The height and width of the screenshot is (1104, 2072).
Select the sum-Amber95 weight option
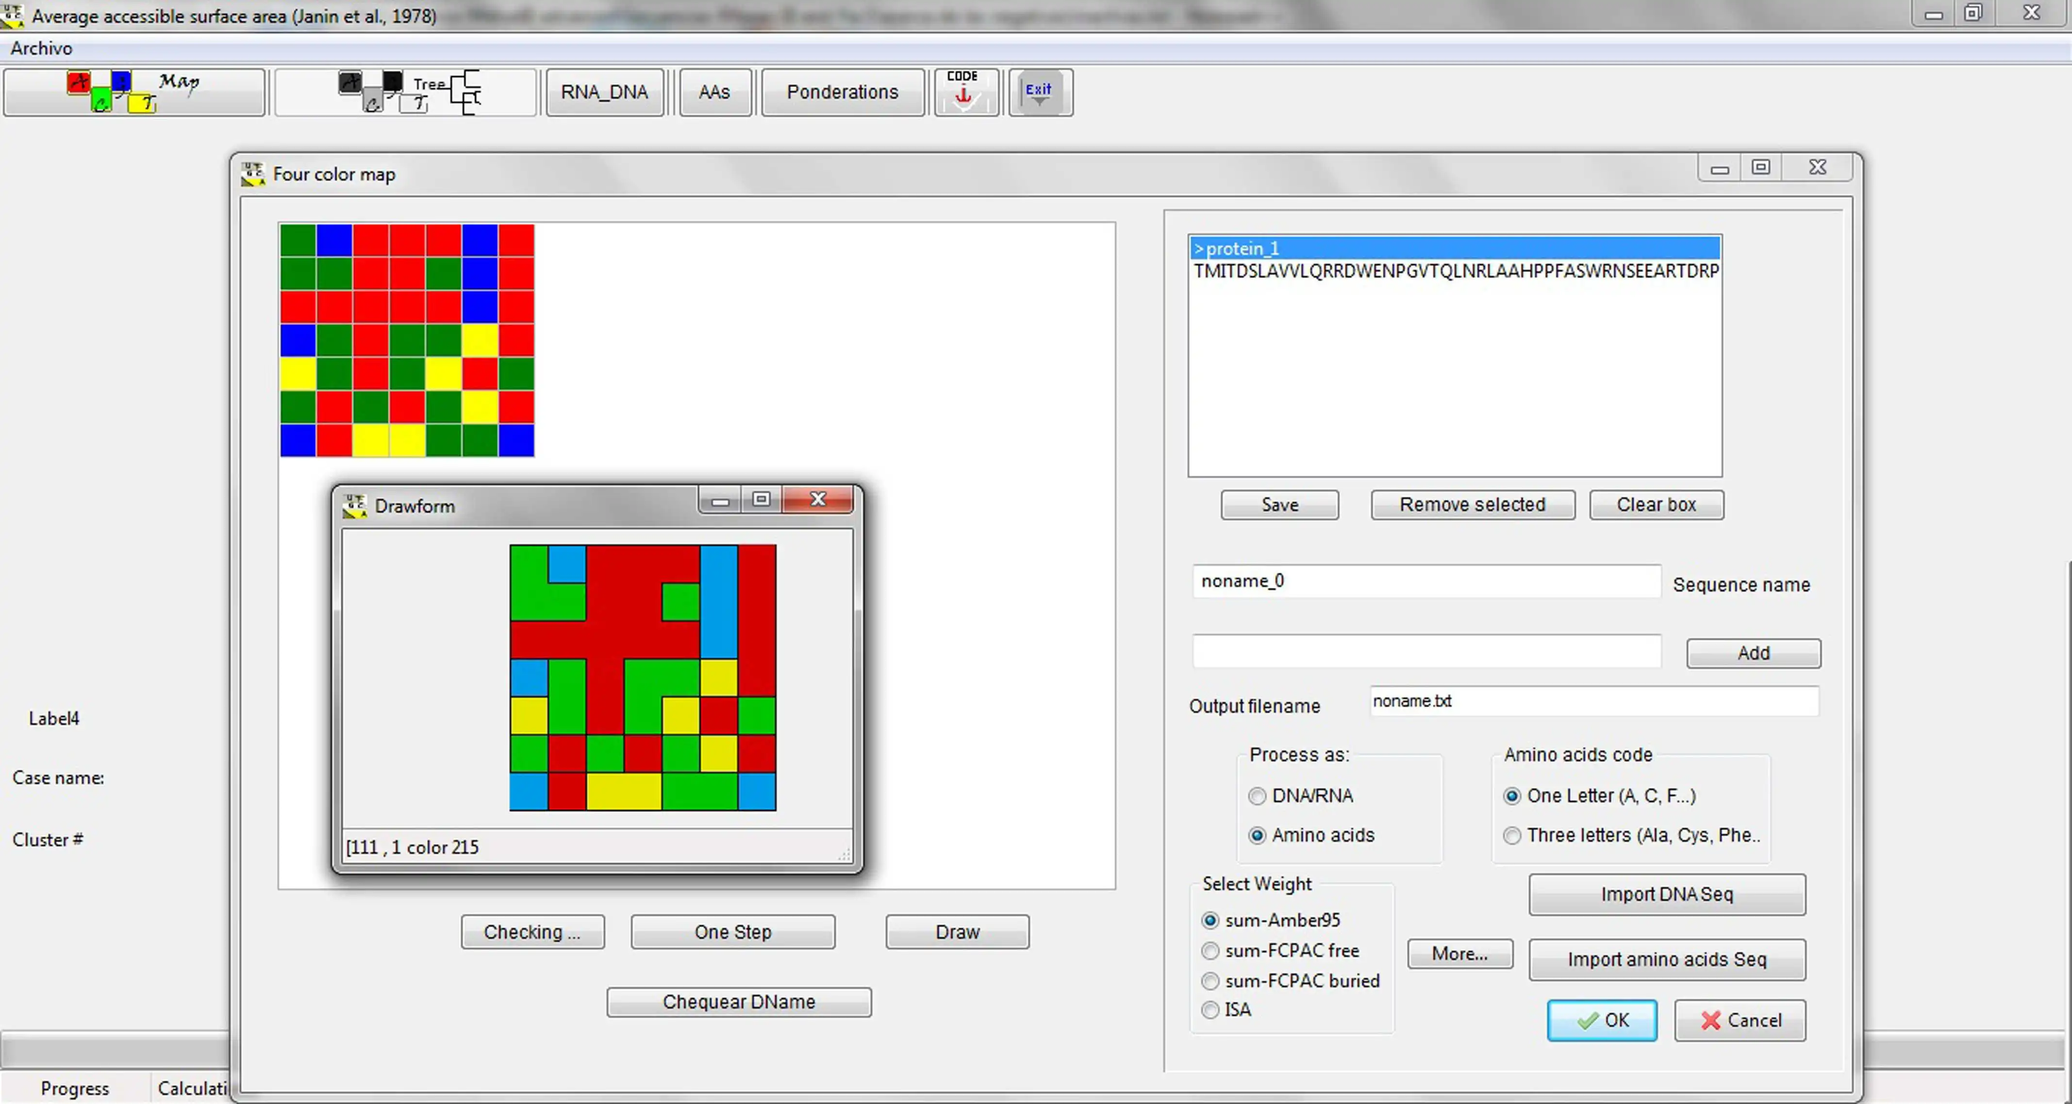tap(1210, 919)
